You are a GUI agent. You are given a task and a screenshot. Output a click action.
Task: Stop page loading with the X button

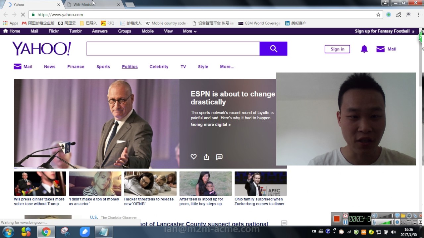[x=23, y=15]
